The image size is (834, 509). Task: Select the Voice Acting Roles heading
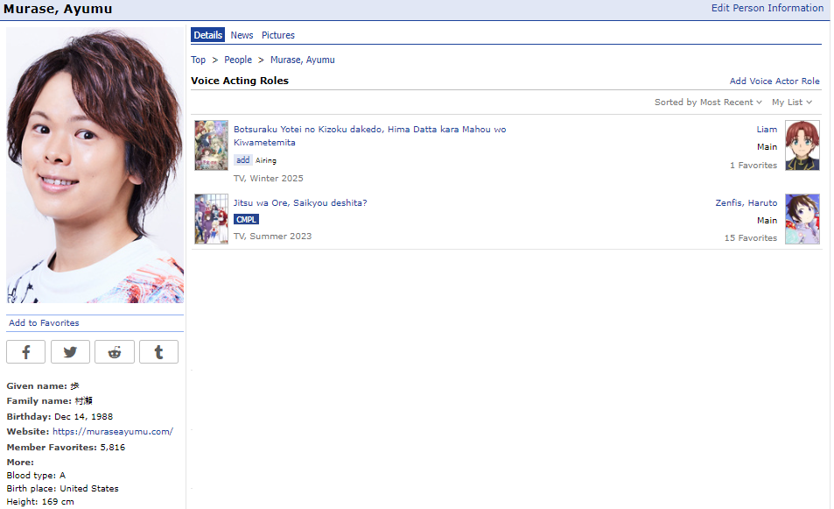[240, 81]
